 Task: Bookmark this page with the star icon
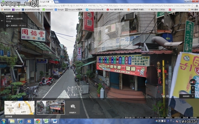[x=192, y=6]
